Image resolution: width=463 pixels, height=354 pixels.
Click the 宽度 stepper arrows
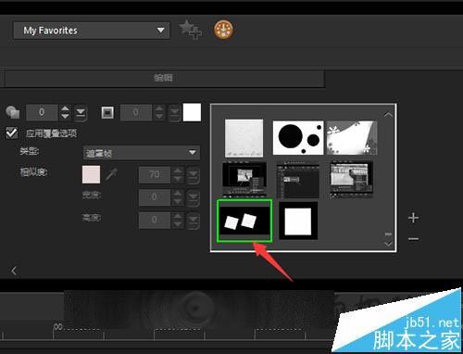(x=178, y=197)
